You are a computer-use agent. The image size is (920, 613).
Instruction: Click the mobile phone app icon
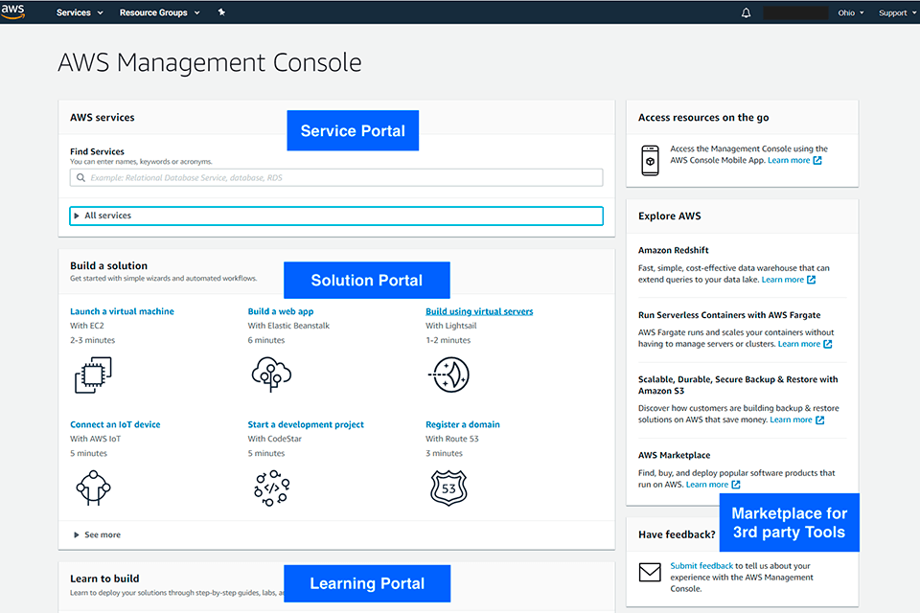650,160
